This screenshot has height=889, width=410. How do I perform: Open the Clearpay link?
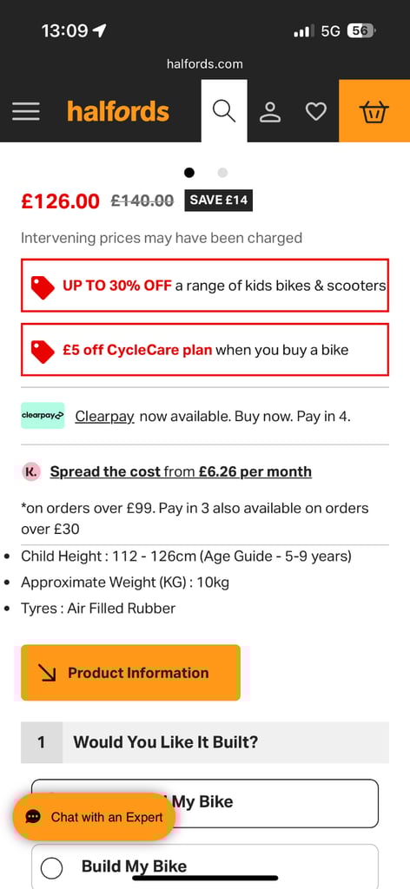[104, 417]
